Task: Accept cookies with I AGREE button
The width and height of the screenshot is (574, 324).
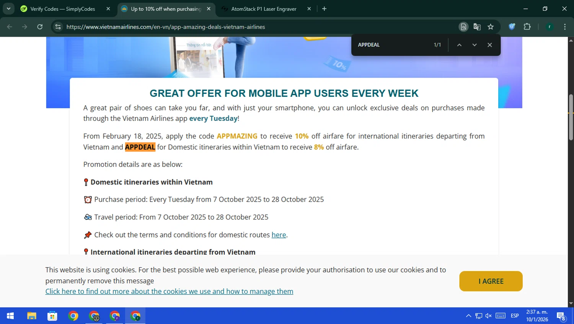Action: point(491,281)
